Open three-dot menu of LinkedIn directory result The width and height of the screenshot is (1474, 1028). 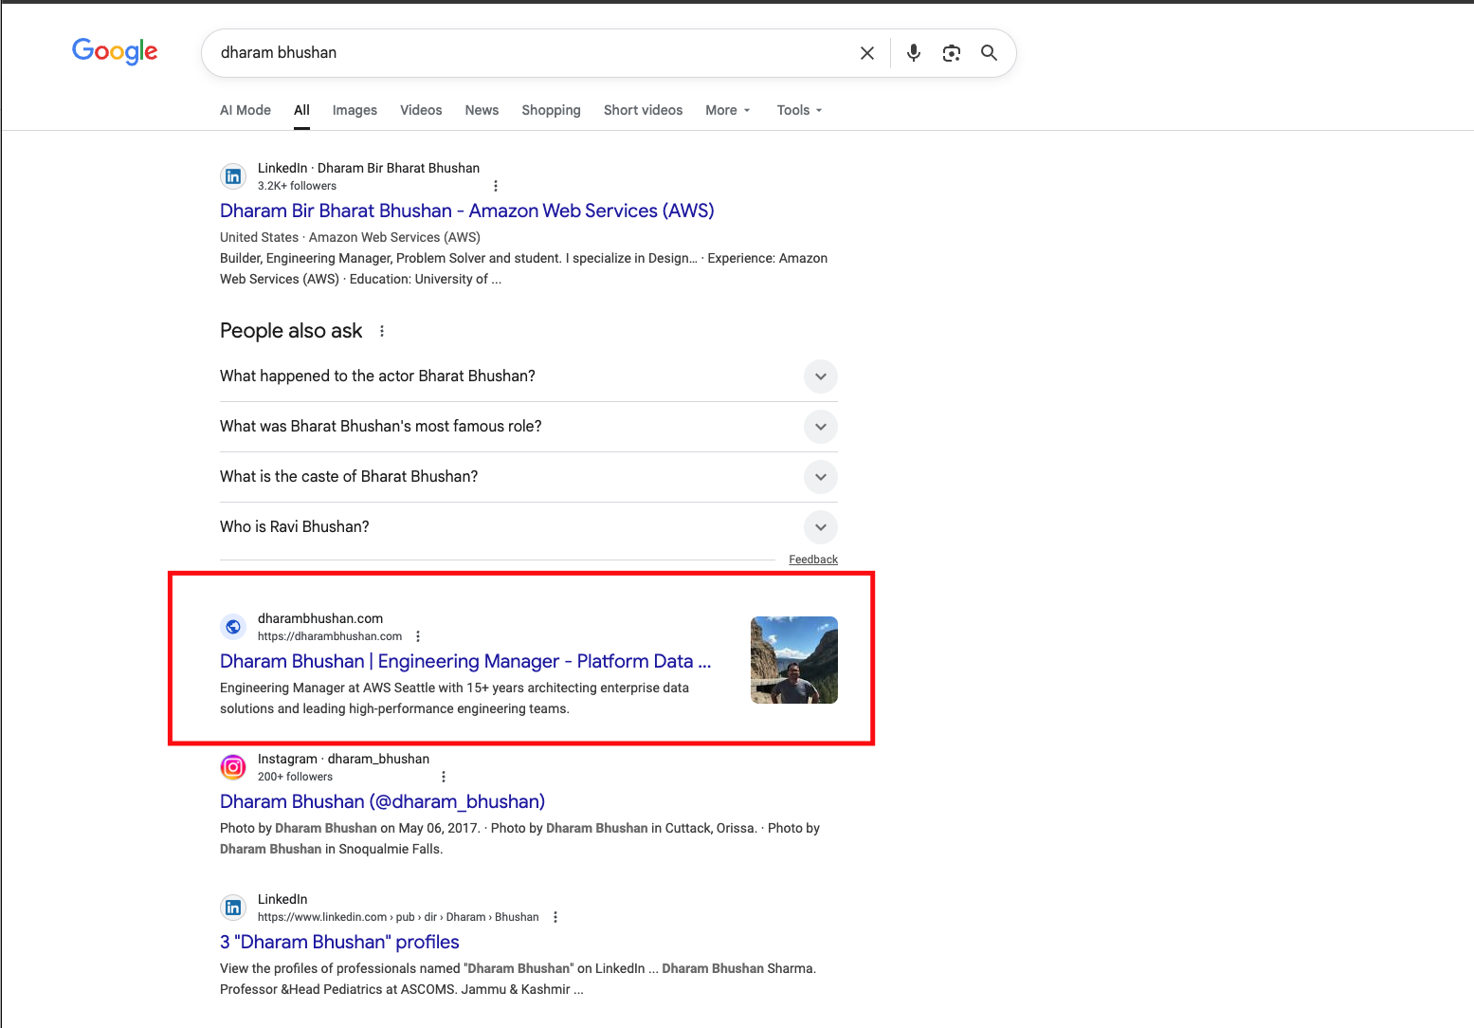pyautogui.click(x=555, y=917)
